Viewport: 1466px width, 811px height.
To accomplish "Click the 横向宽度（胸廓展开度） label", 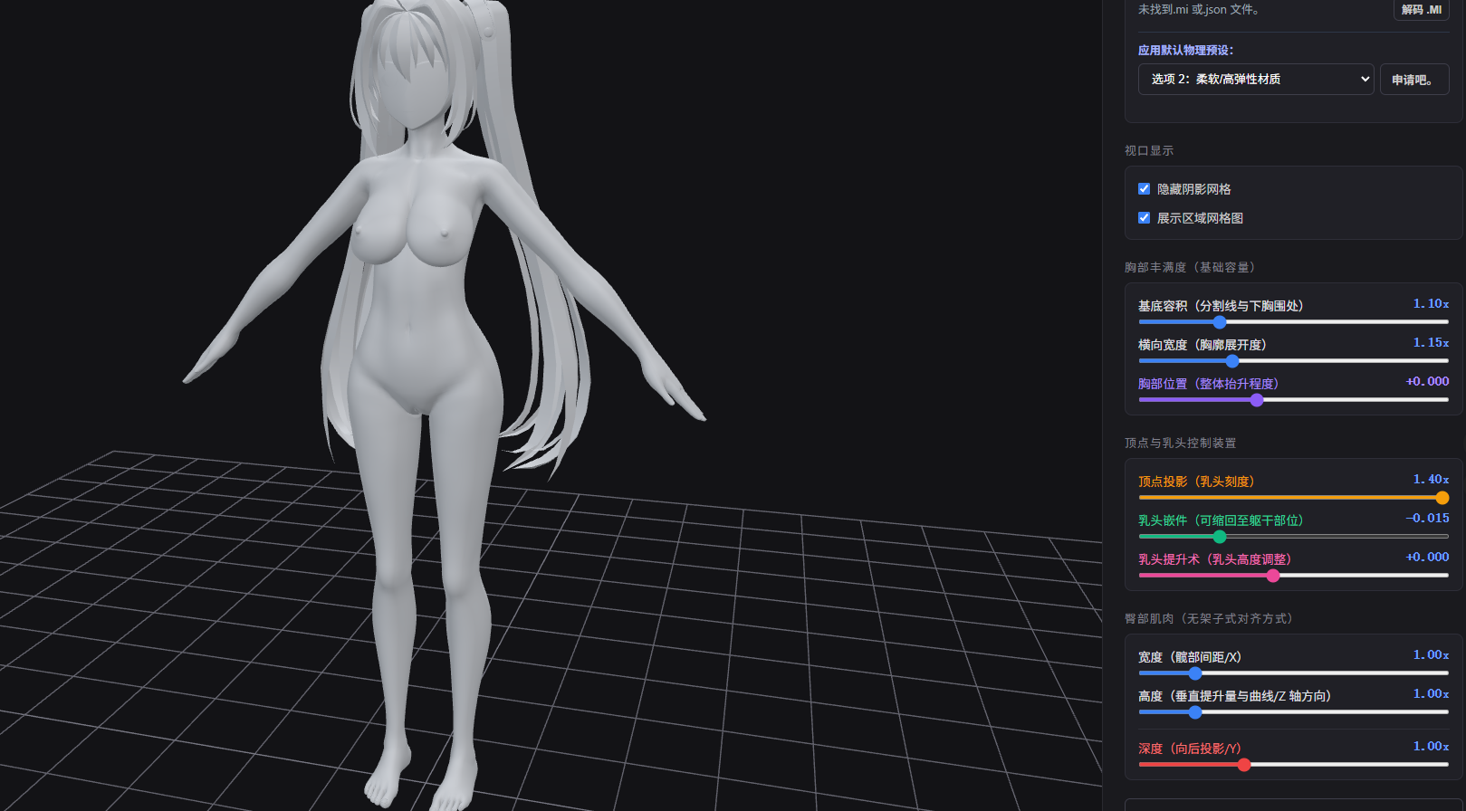I will [1203, 346].
